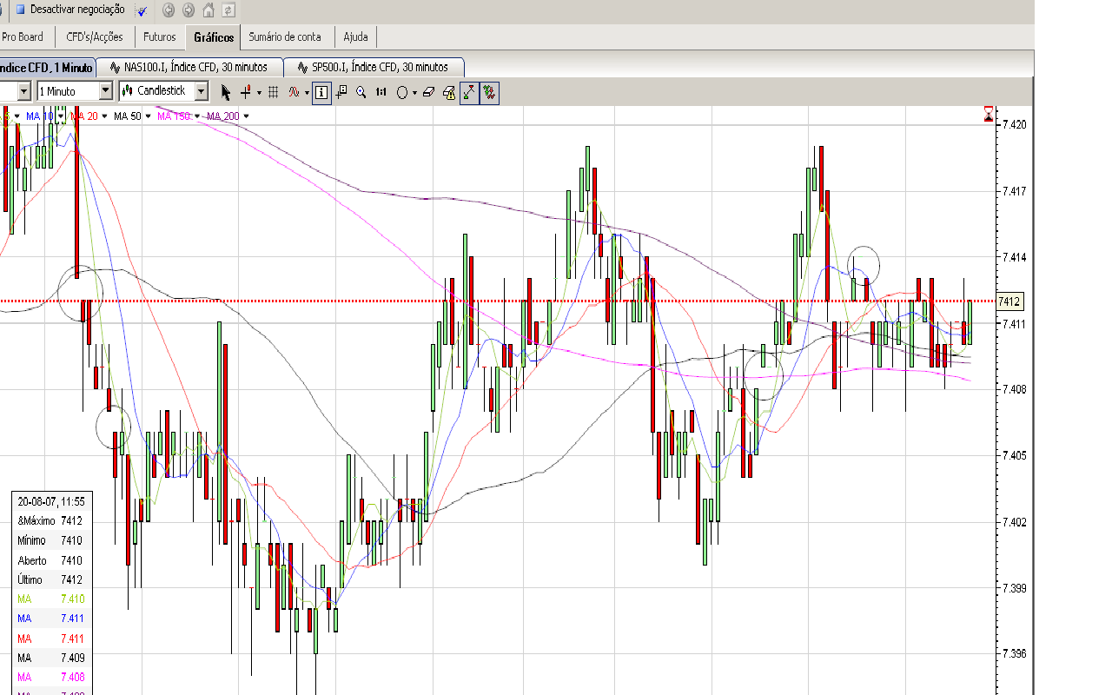Viewport: 1112px width, 695px height.
Task: Click the Mínimo 7410 row in info box
Action: (x=50, y=540)
